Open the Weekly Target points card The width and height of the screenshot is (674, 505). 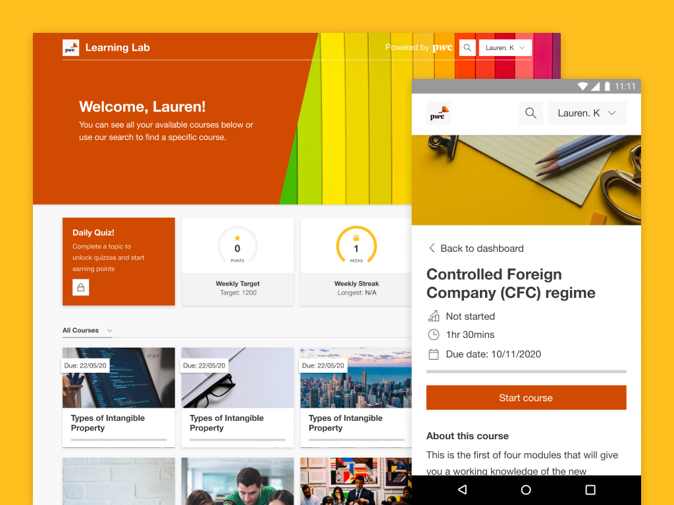point(238,262)
